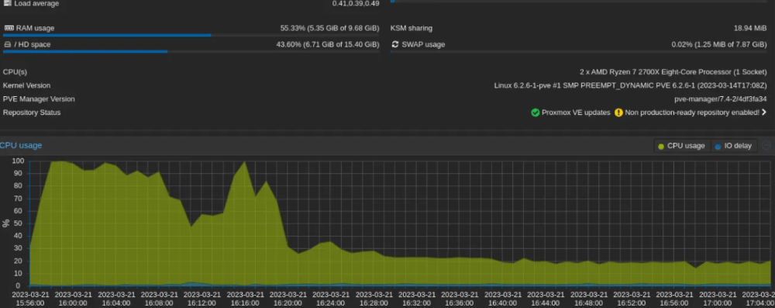Toggle IO delay series in legend

pyautogui.click(x=733, y=146)
